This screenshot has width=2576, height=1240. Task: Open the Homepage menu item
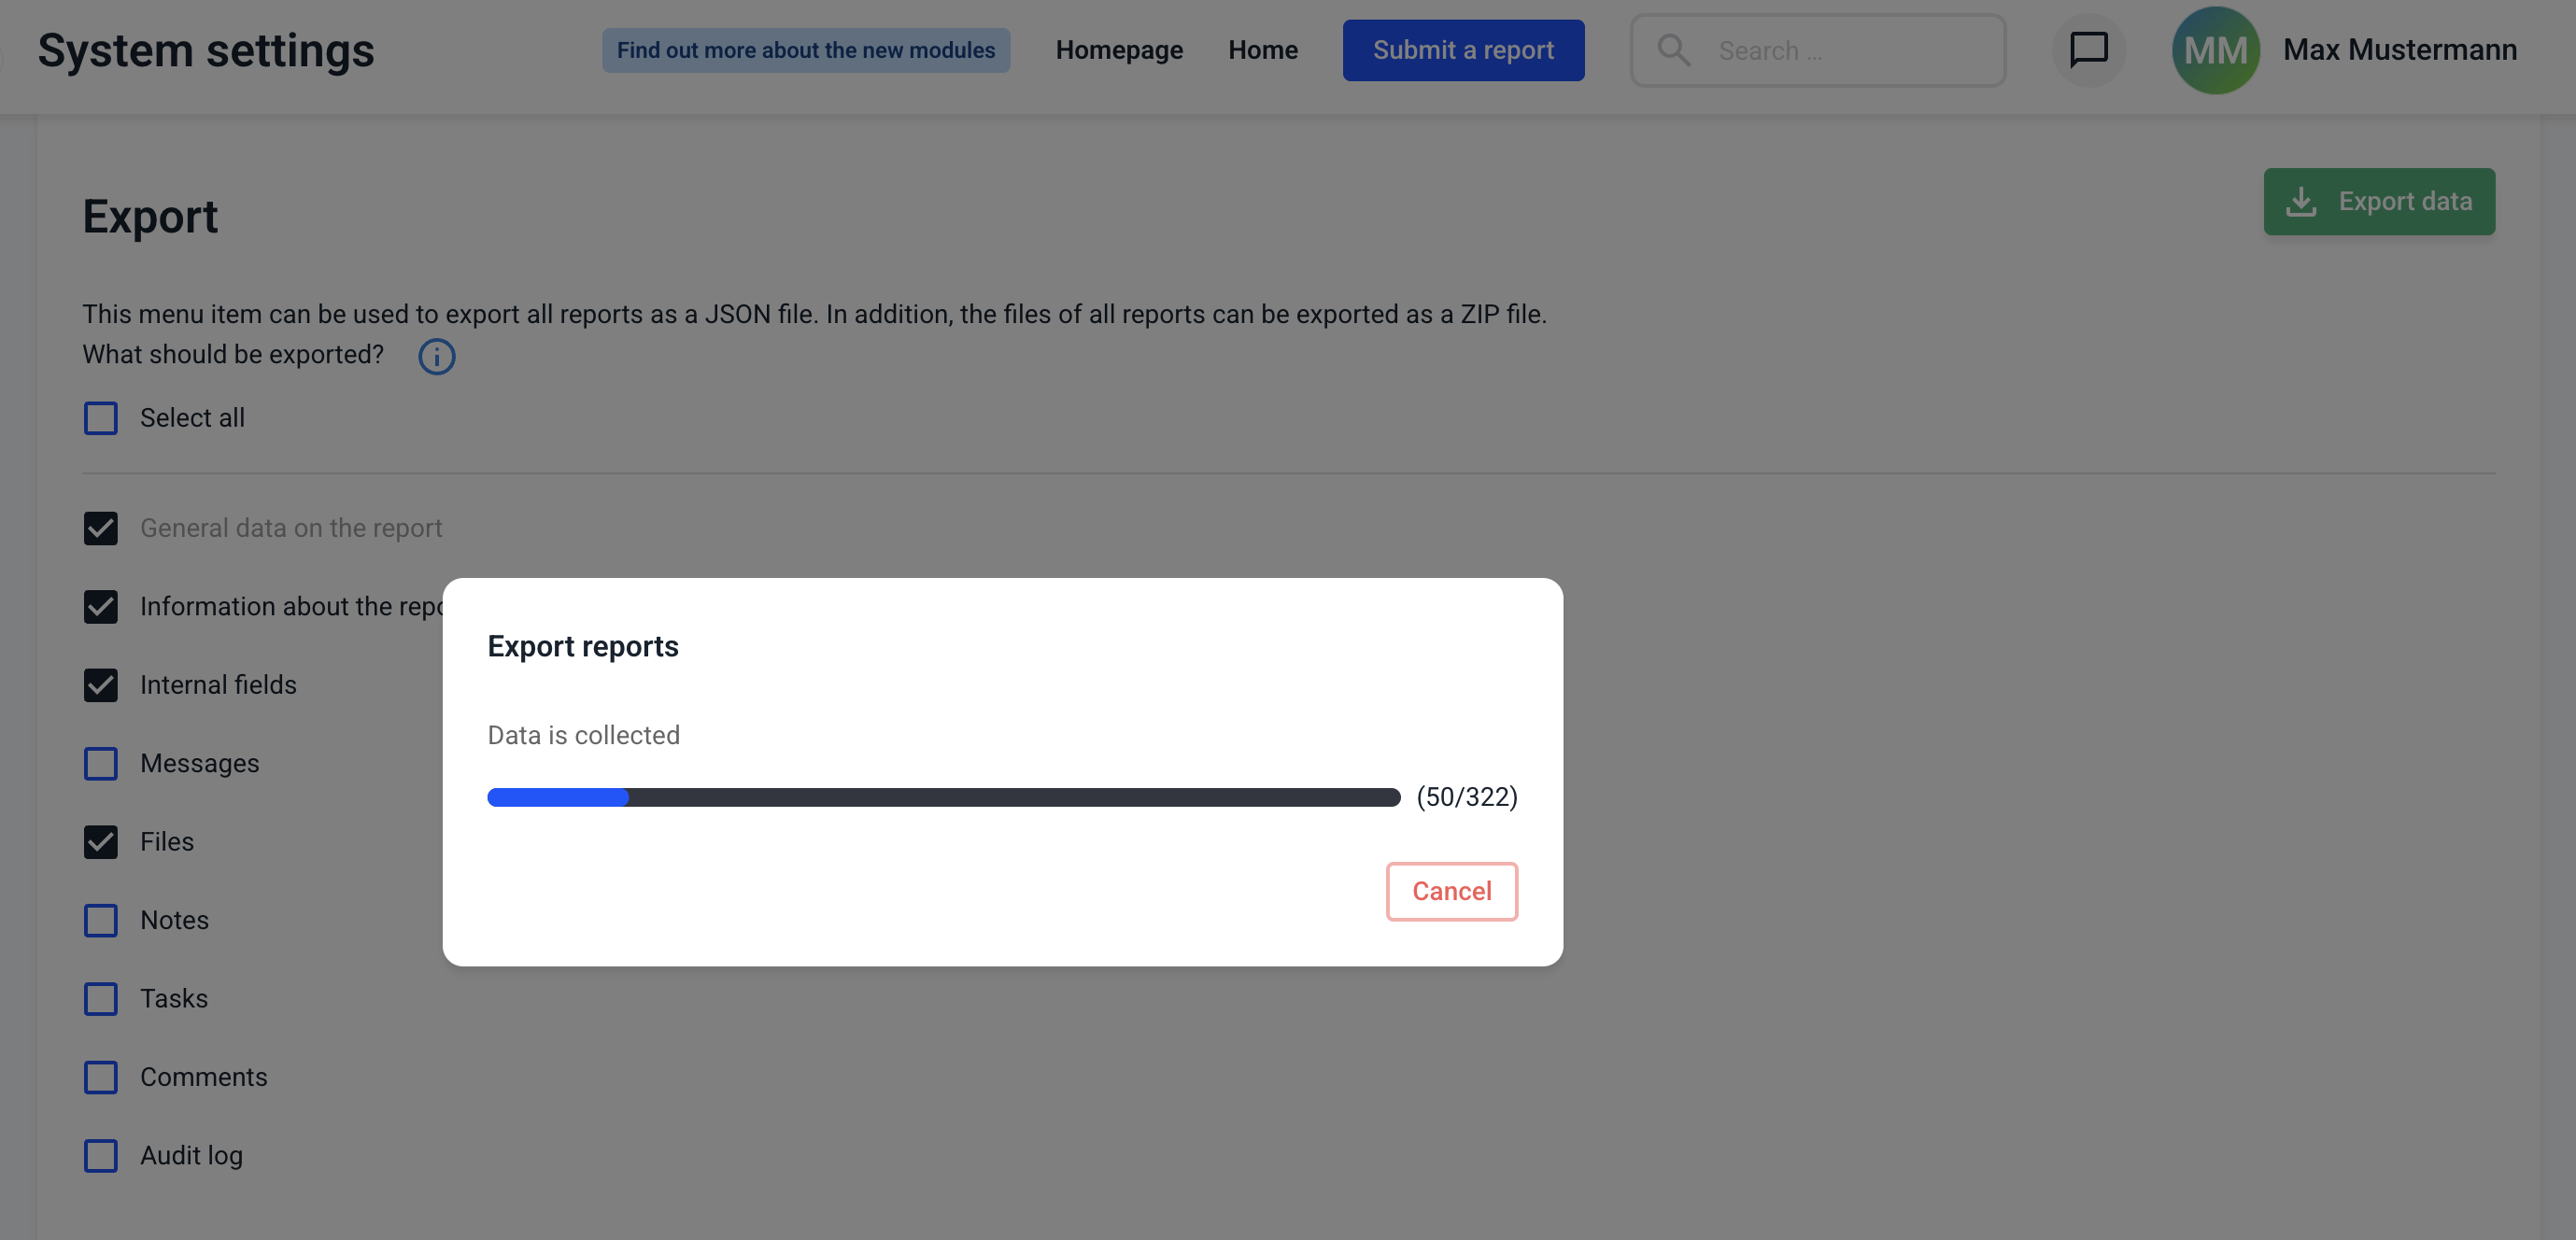[1119, 50]
